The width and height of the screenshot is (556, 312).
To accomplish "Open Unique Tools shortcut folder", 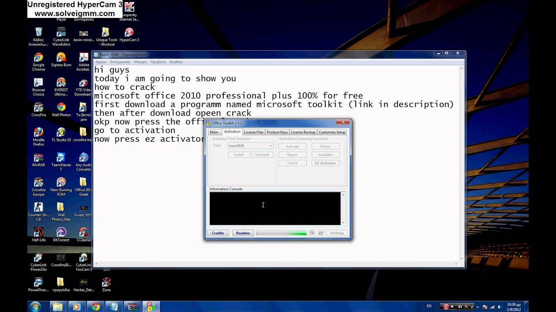I will click(x=106, y=37).
